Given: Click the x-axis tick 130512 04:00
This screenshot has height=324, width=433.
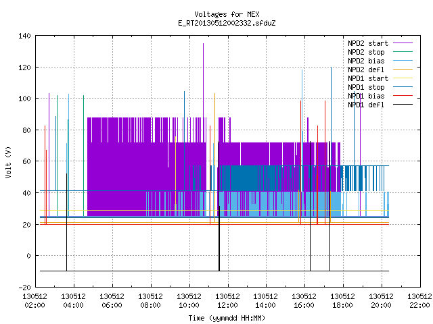Looking at the screenshot, I should 74,301.
